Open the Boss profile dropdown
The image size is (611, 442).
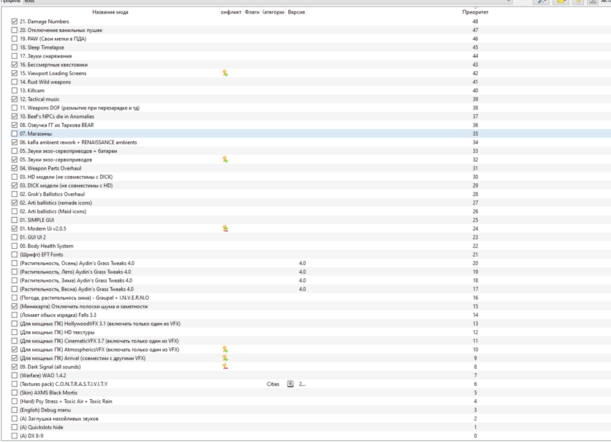click(507, 1)
